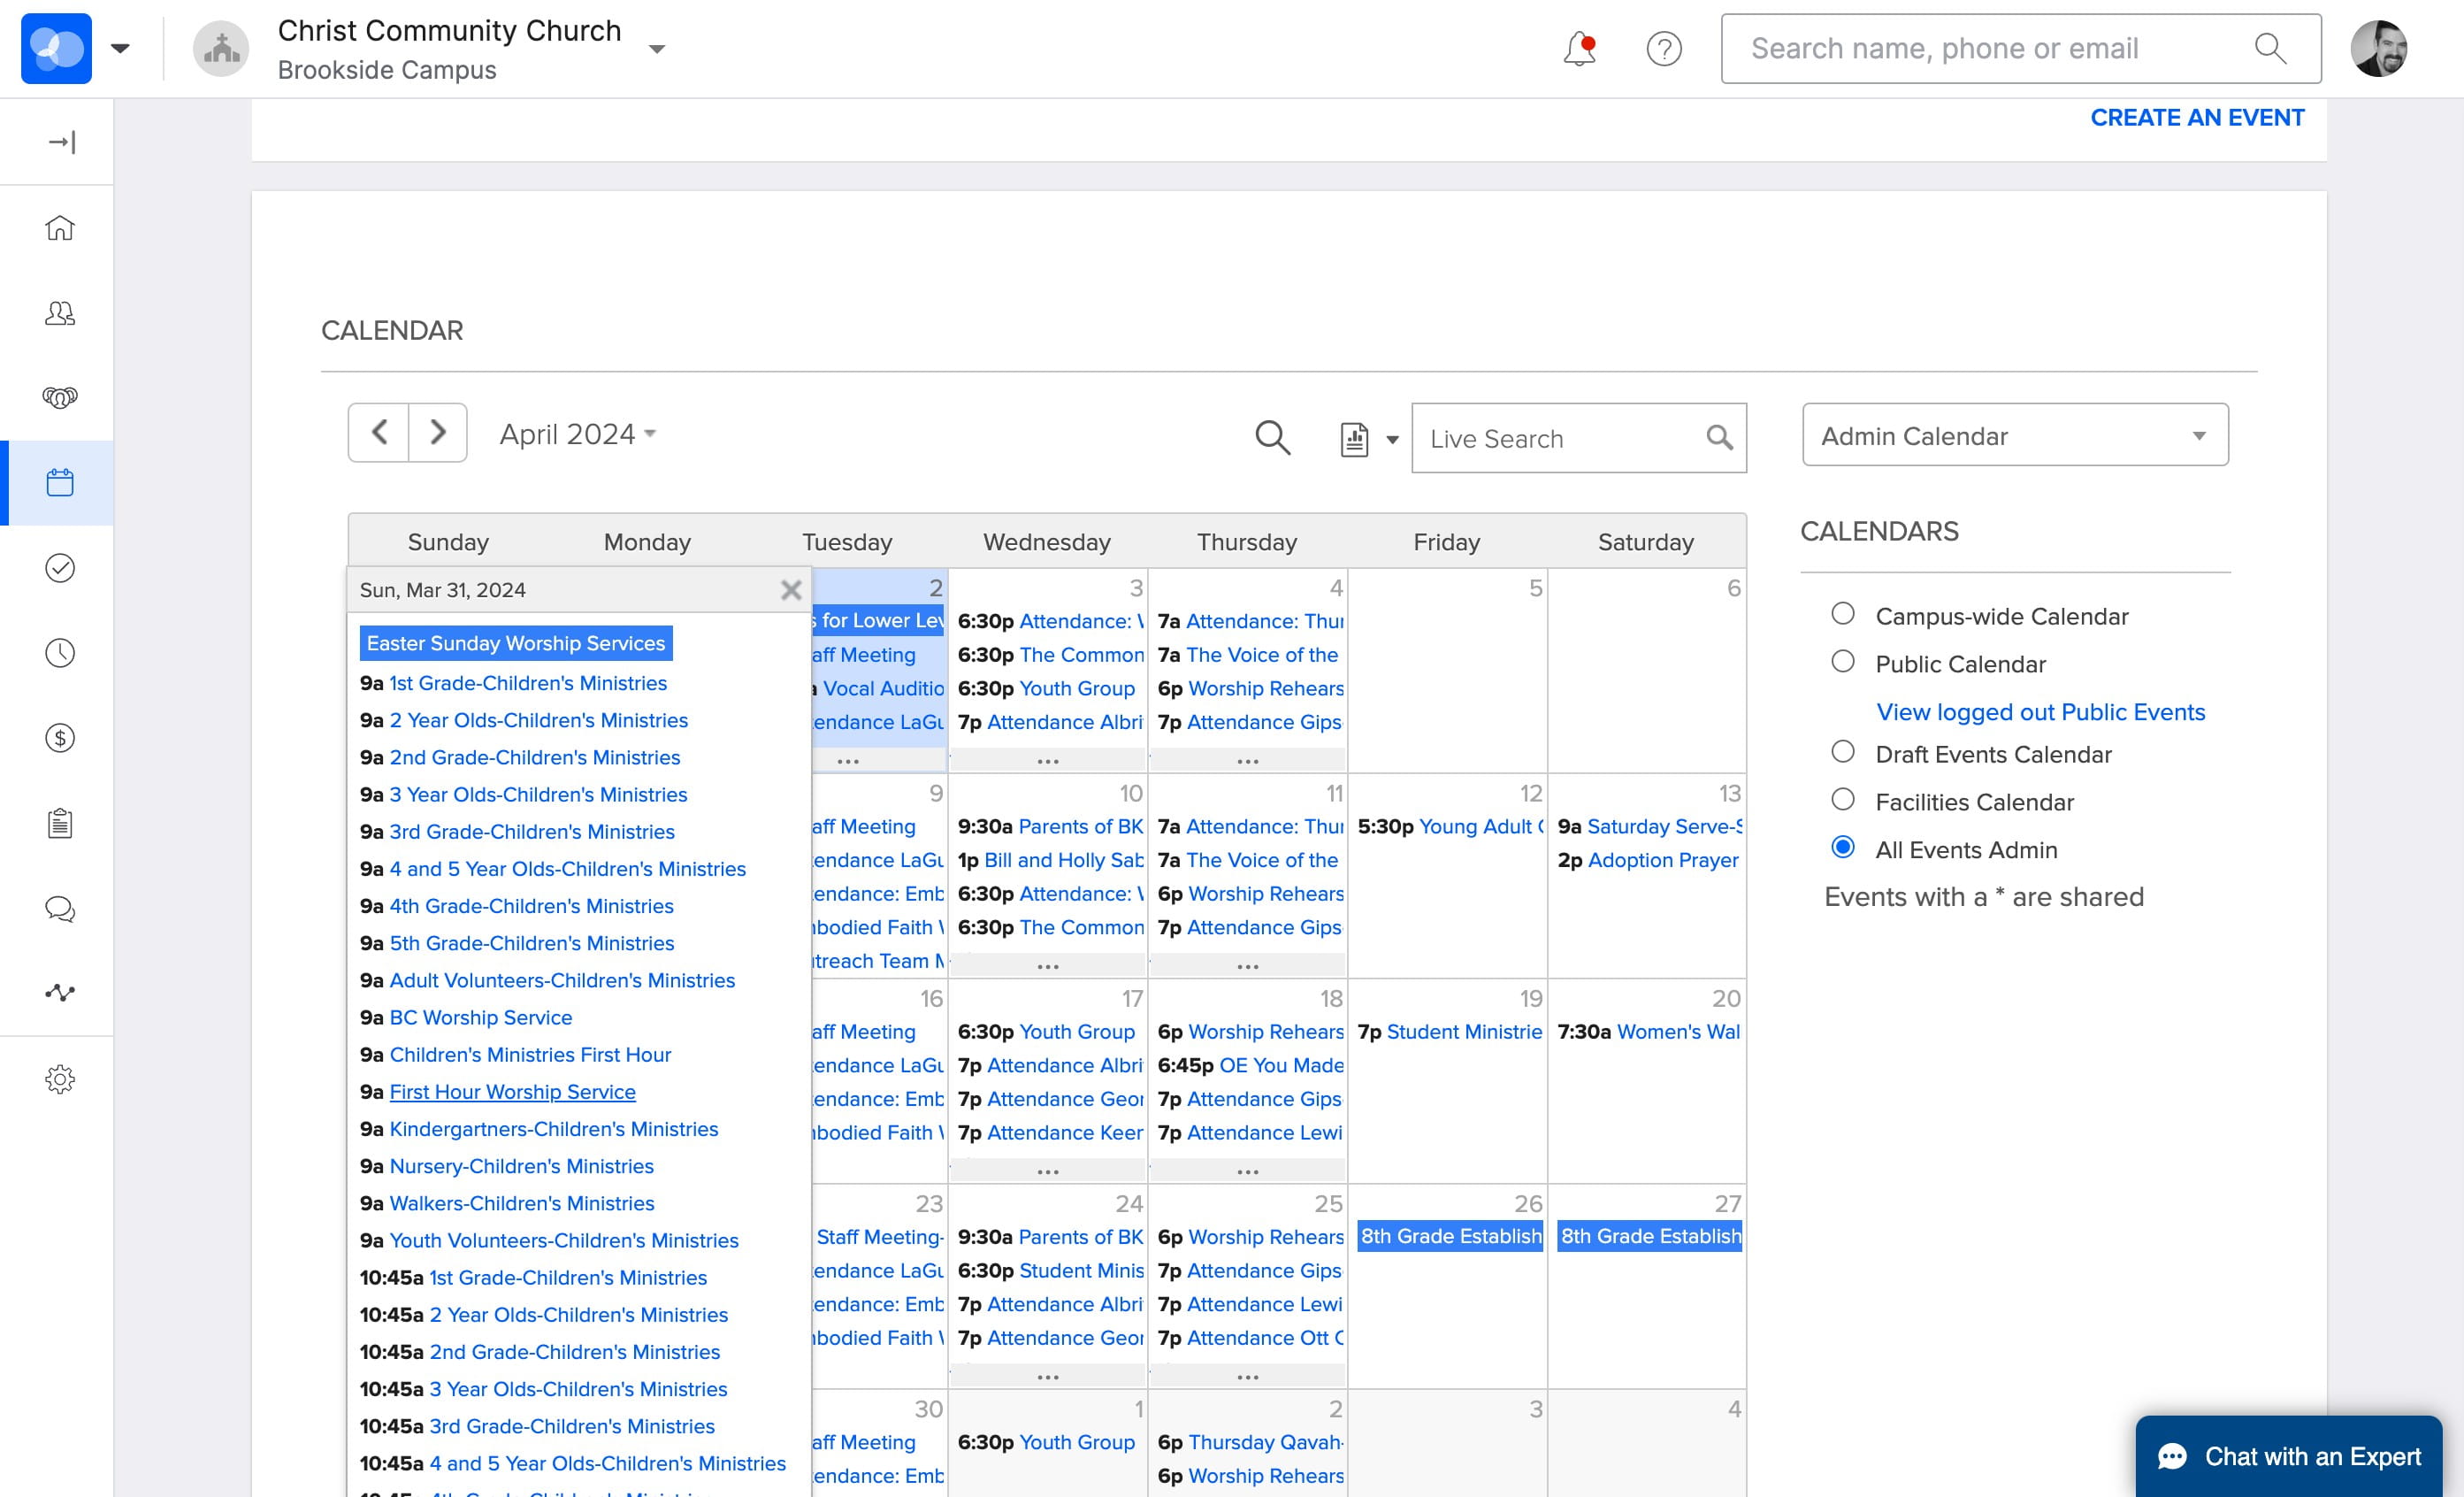The image size is (2464, 1497).
Task: Open View logged out Public Events link
Action: [2041, 711]
